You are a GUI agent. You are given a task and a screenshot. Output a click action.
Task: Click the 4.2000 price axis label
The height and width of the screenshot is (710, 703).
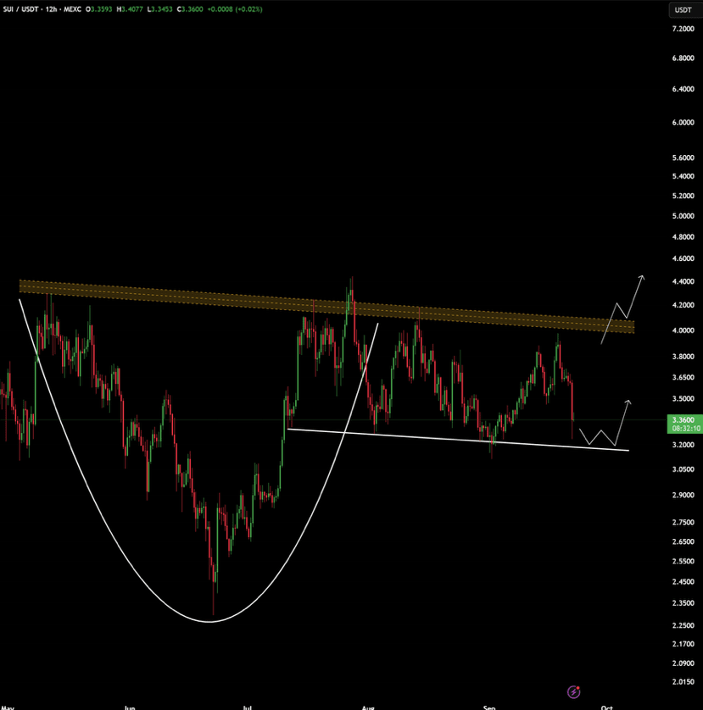tap(683, 305)
